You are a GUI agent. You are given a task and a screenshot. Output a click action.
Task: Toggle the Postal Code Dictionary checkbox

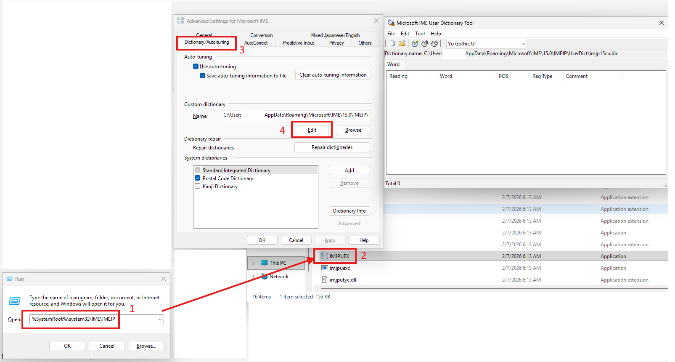pos(197,178)
